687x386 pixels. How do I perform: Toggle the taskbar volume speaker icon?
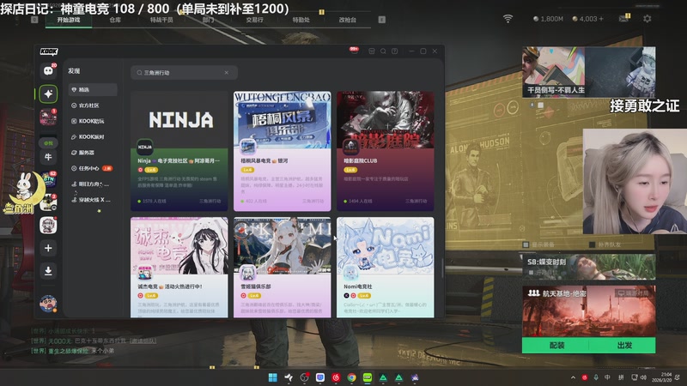pos(643,377)
